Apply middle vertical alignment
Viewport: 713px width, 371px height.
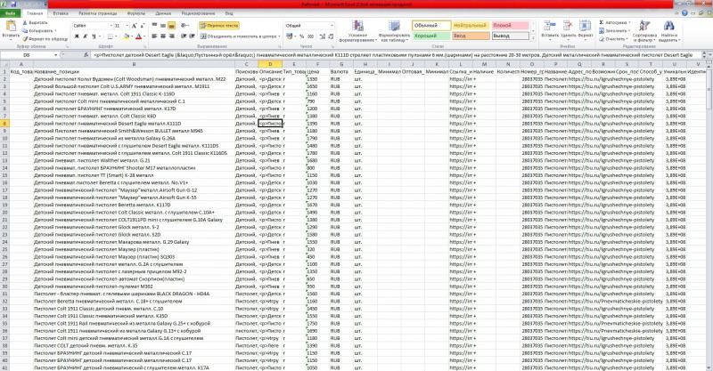[x=163, y=26]
